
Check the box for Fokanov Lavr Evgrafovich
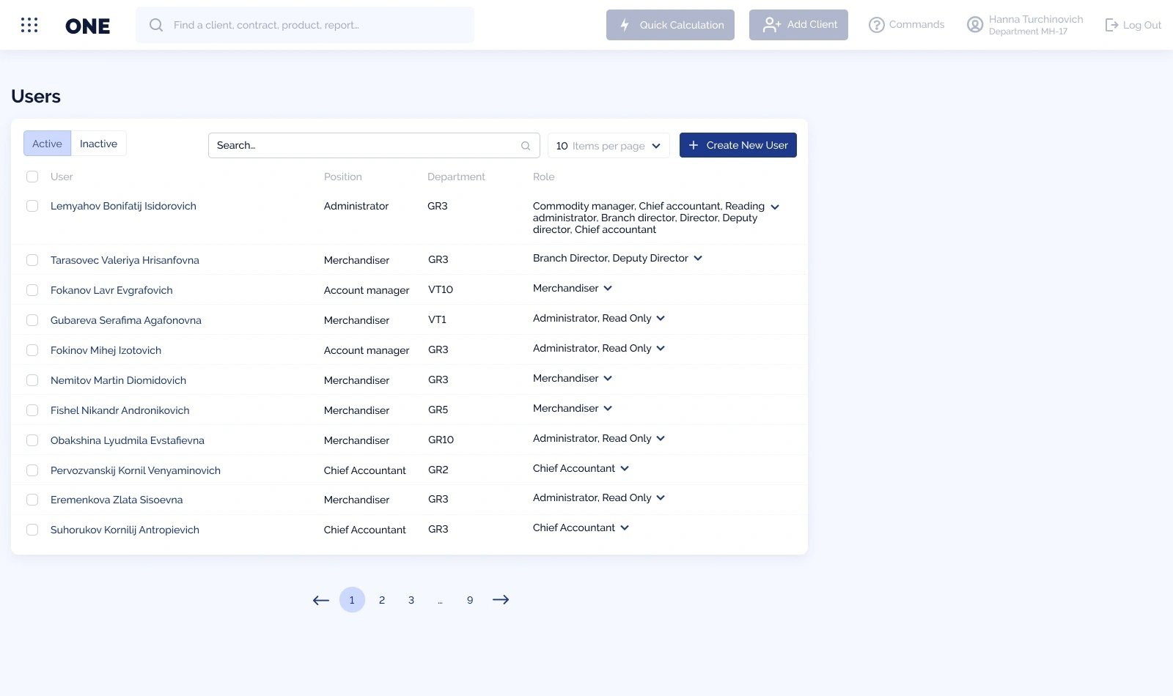click(x=32, y=290)
